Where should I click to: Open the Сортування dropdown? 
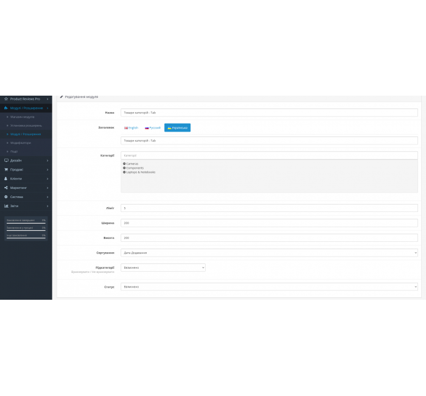269,253
